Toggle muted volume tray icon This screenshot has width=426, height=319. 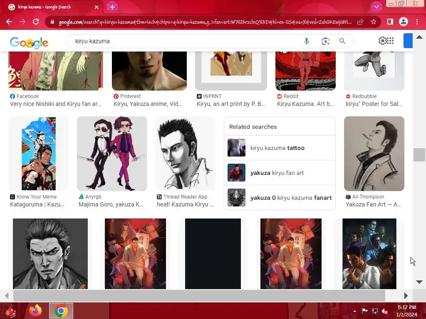pos(385,311)
